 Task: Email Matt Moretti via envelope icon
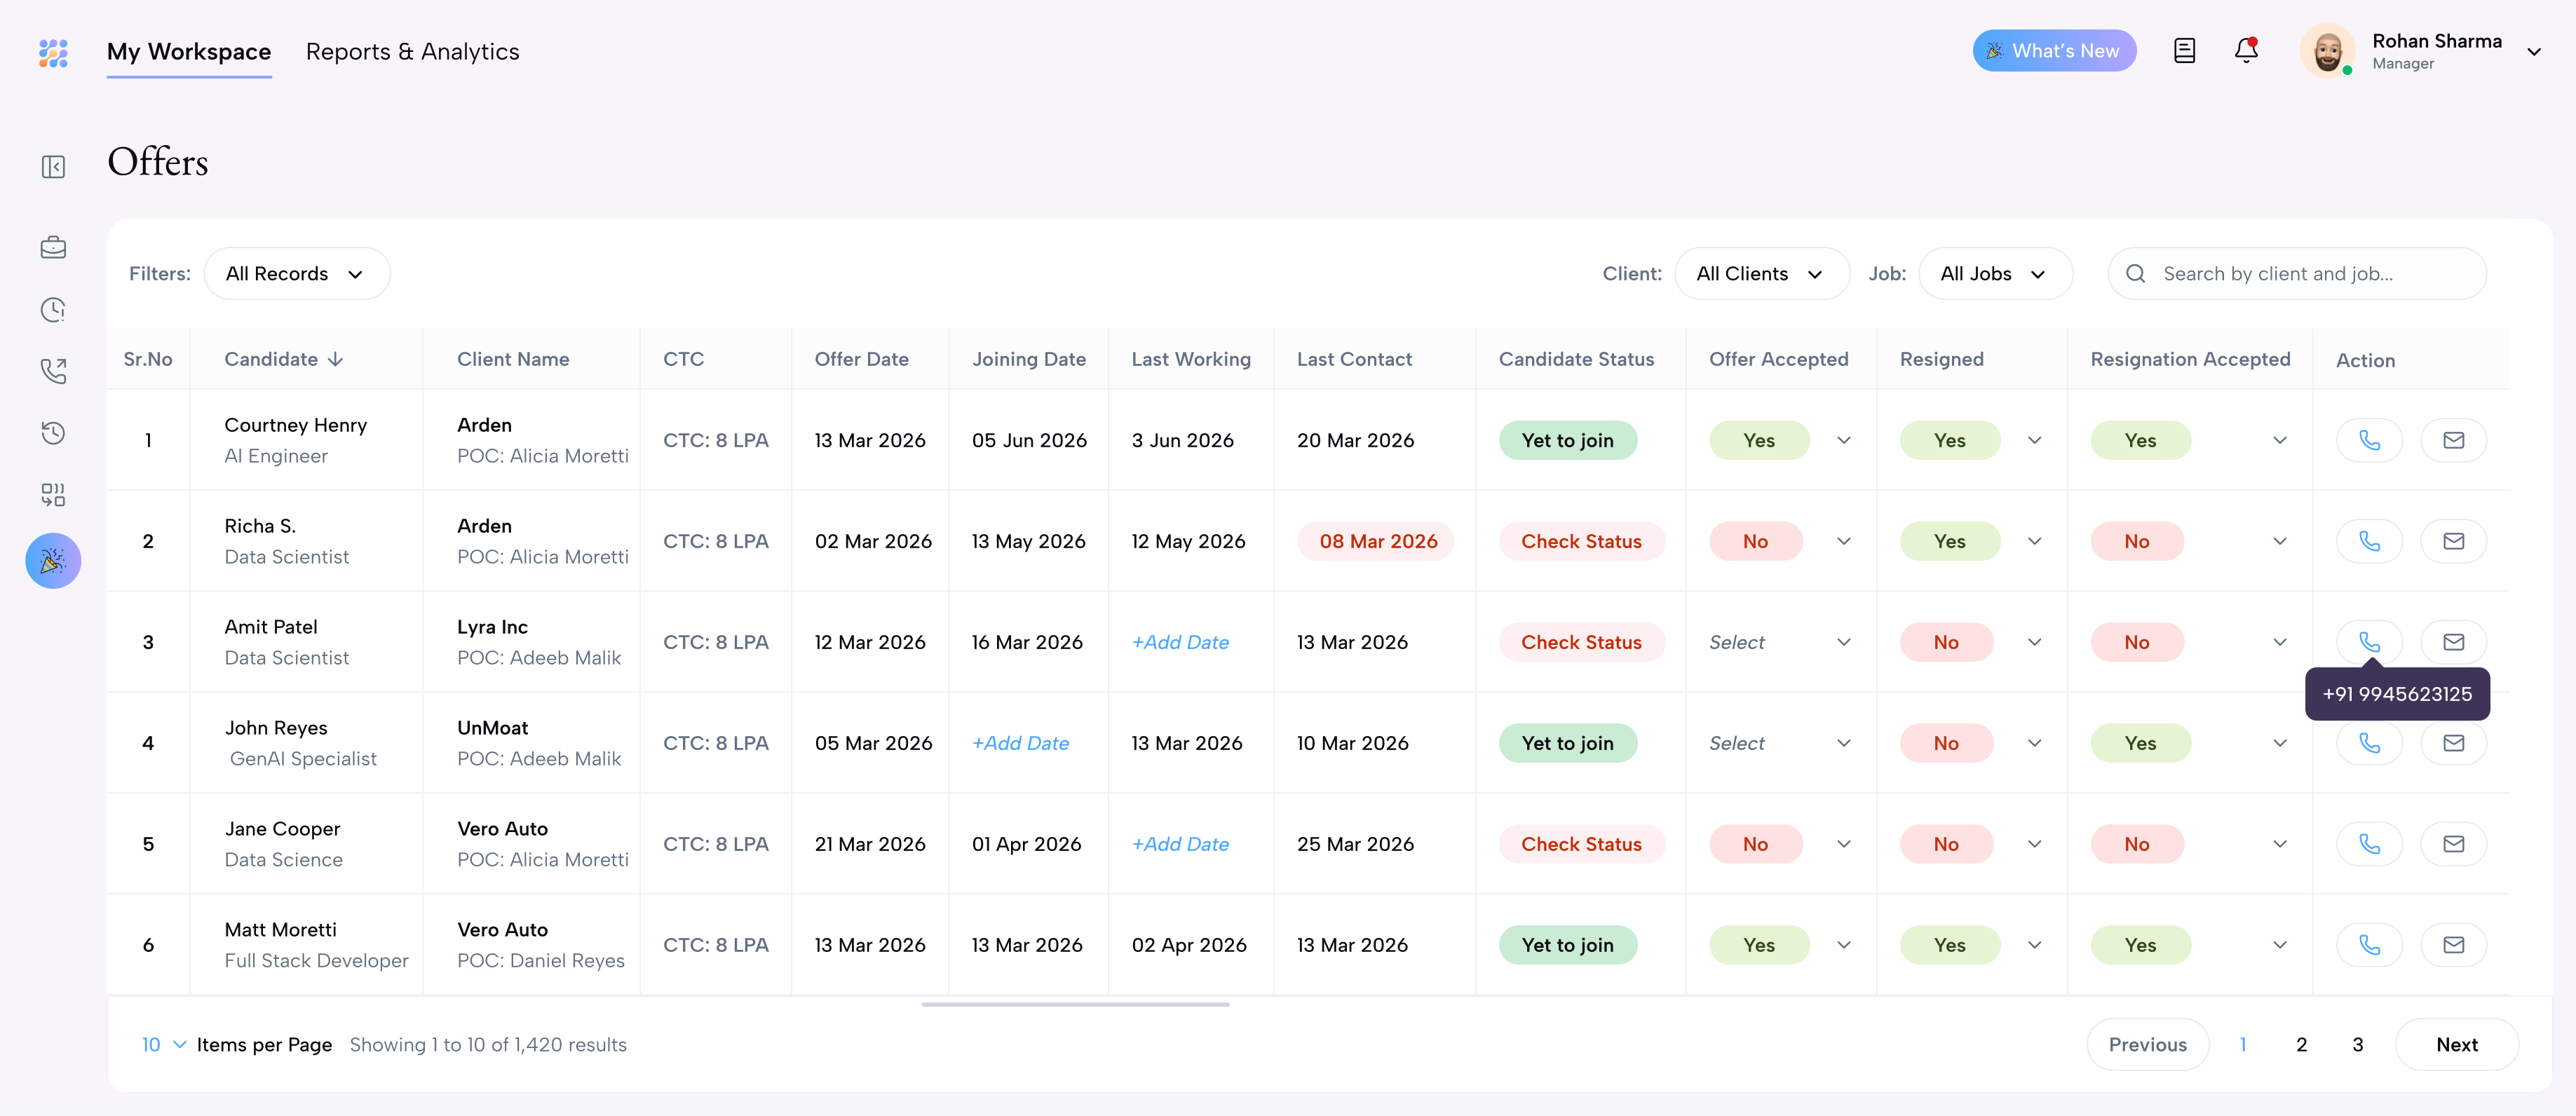point(2453,945)
